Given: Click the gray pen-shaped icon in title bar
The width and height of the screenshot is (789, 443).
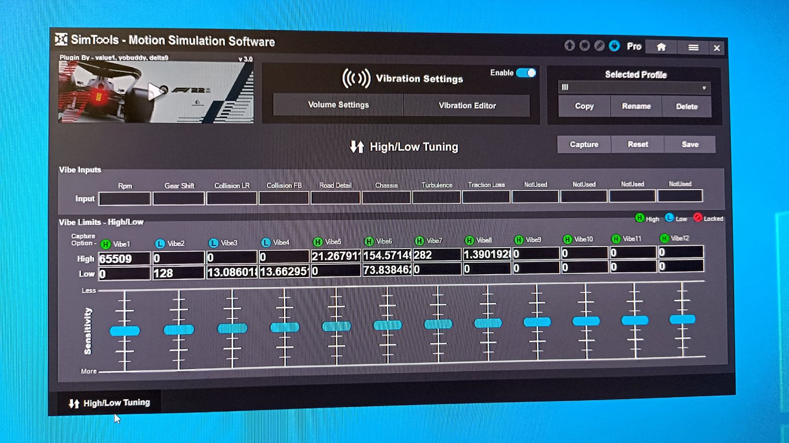Looking at the screenshot, I should (599, 46).
